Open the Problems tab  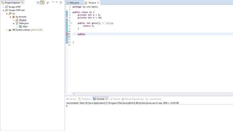click(85, 99)
